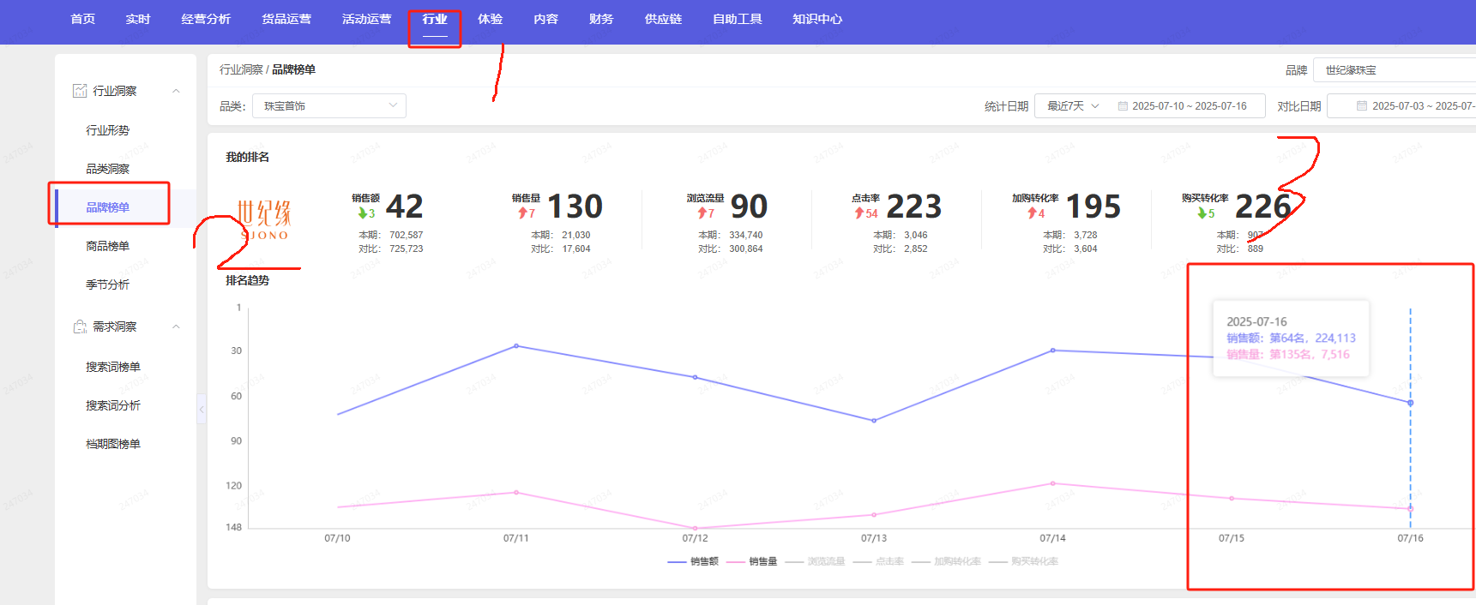Open 搜索词榜单 from the sidebar

112,367
